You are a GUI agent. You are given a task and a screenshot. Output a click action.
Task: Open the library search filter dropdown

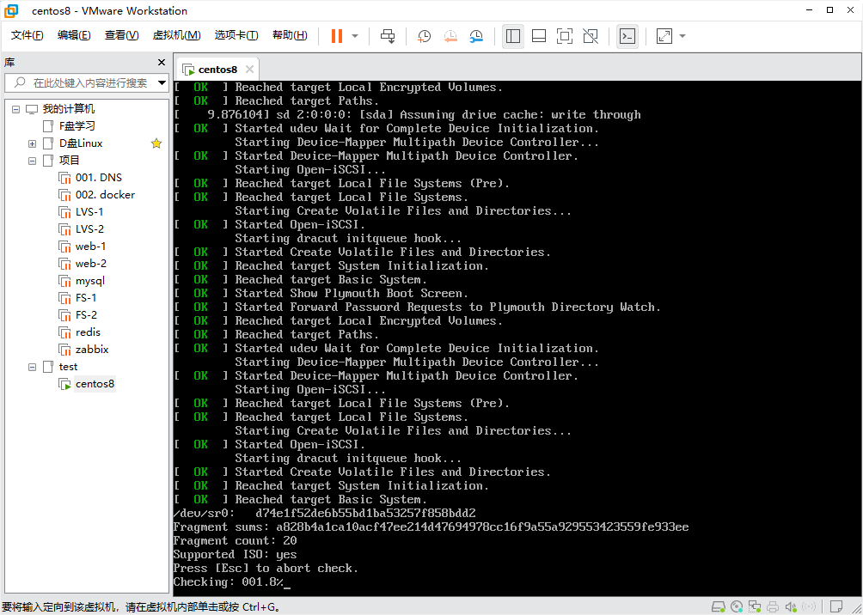click(162, 83)
